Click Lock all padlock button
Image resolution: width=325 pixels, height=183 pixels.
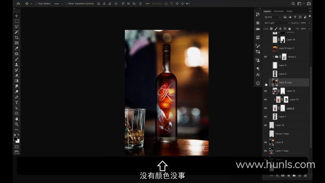point(289,28)
